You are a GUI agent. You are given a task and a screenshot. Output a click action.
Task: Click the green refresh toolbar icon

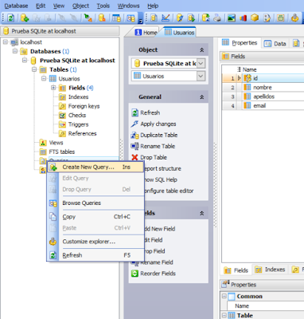pyautogui.click(x=11, y=18)
